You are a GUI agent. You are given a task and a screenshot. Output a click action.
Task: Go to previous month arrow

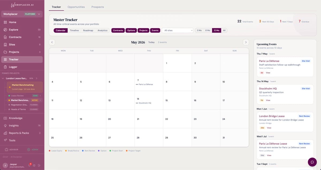[52, 42]
